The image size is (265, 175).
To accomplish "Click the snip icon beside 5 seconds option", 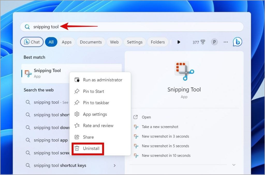I will (x=136, y=146).
